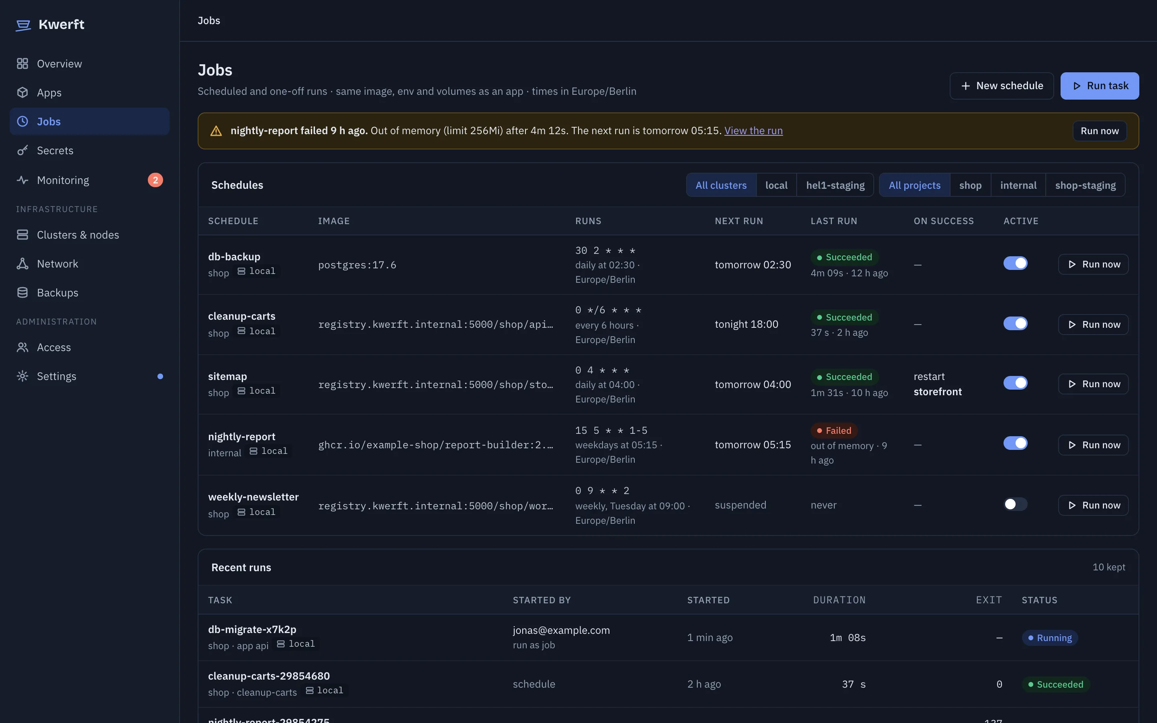Open the db-migrate-x7k2p recent run
The image size is (1157, 723).
point(668,637)
